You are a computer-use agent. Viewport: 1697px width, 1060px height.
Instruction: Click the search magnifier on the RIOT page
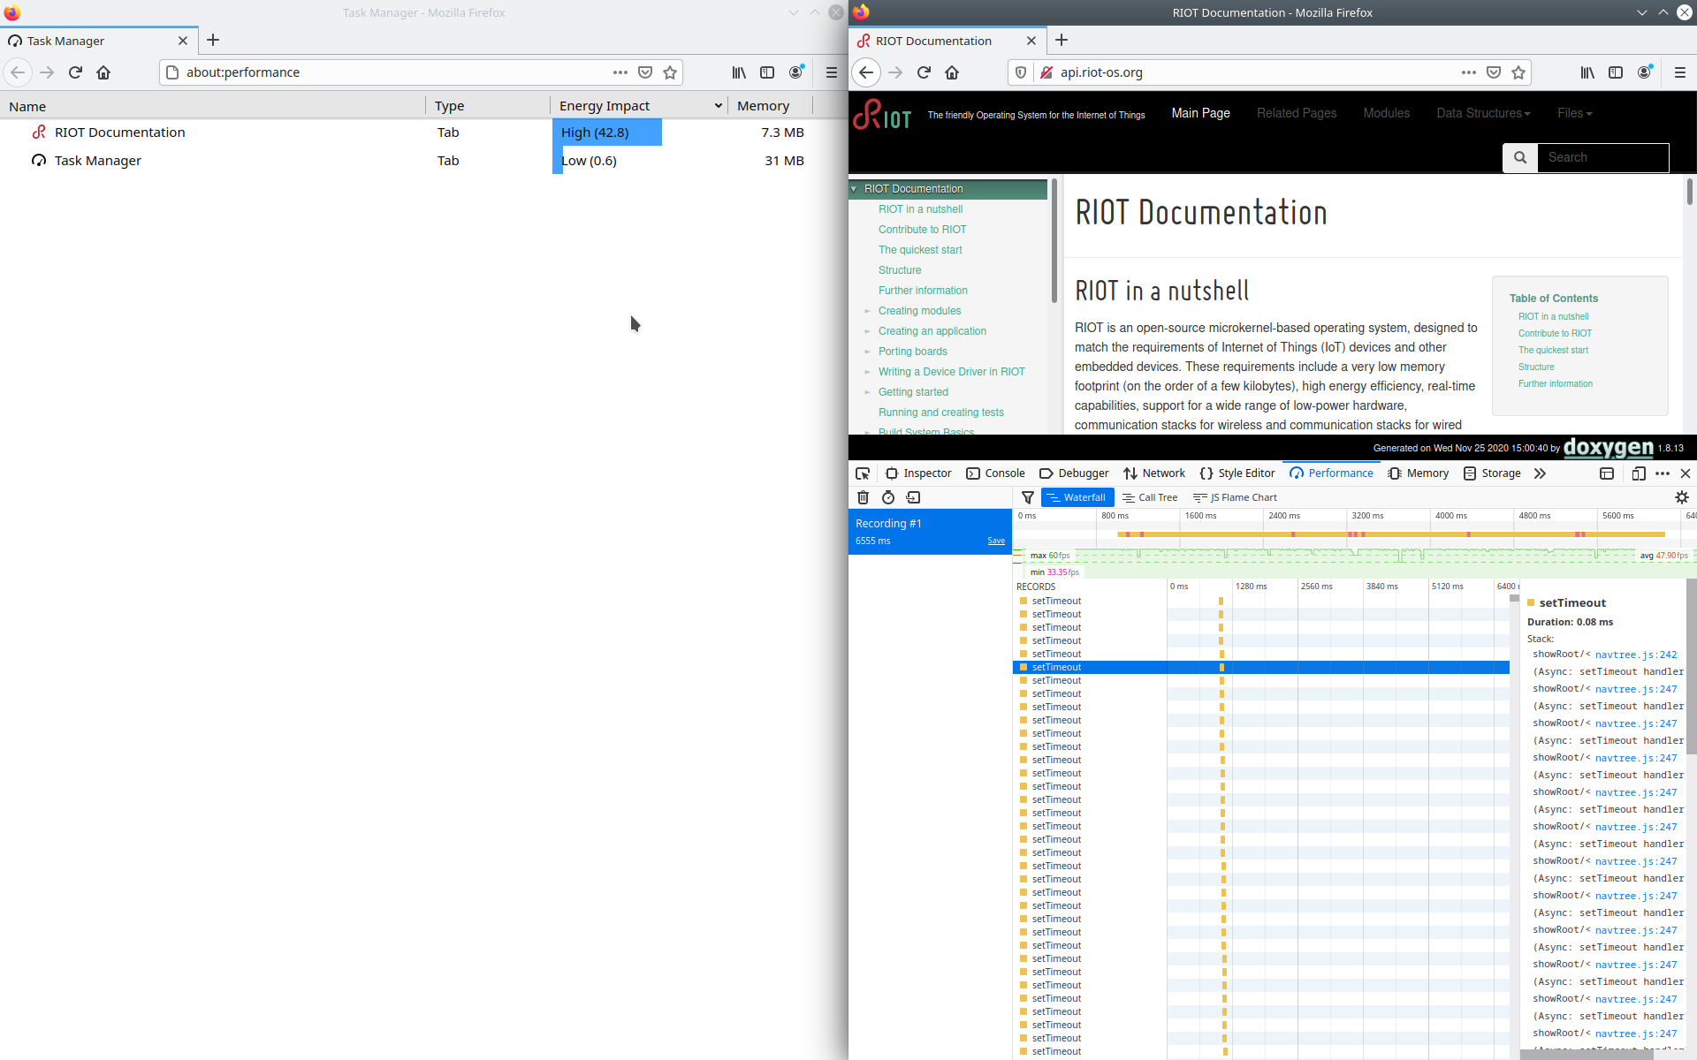pos(1520,157)
